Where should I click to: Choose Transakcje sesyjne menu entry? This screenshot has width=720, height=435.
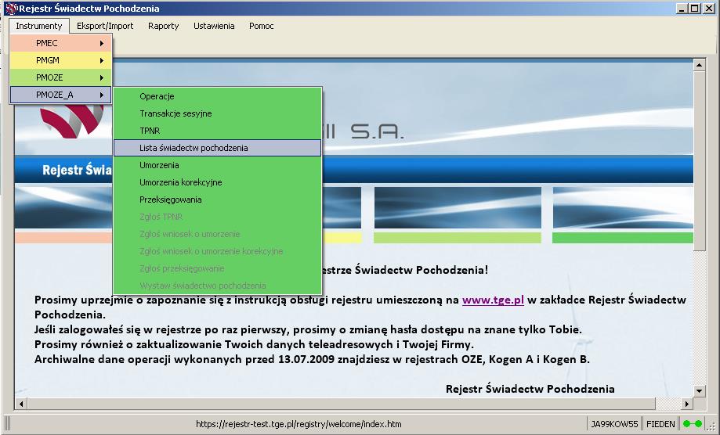click(217, 113)
